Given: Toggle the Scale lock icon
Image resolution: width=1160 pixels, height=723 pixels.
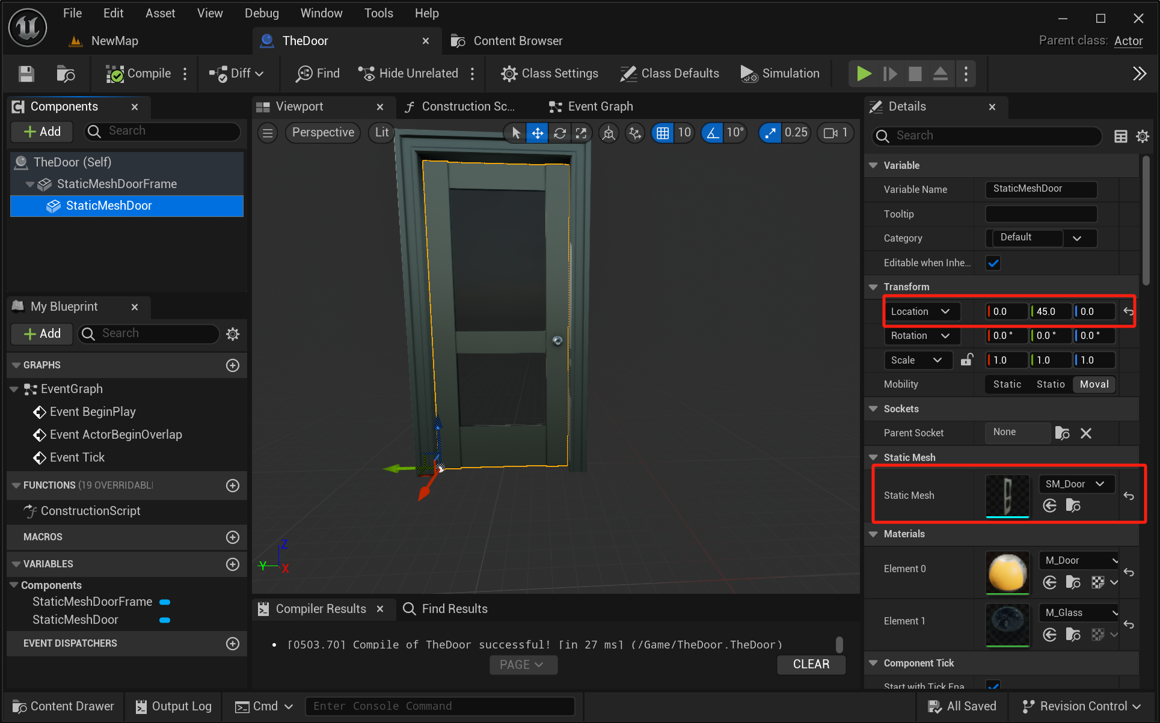Looking at the screenshot, I should [x=967, y=360].
